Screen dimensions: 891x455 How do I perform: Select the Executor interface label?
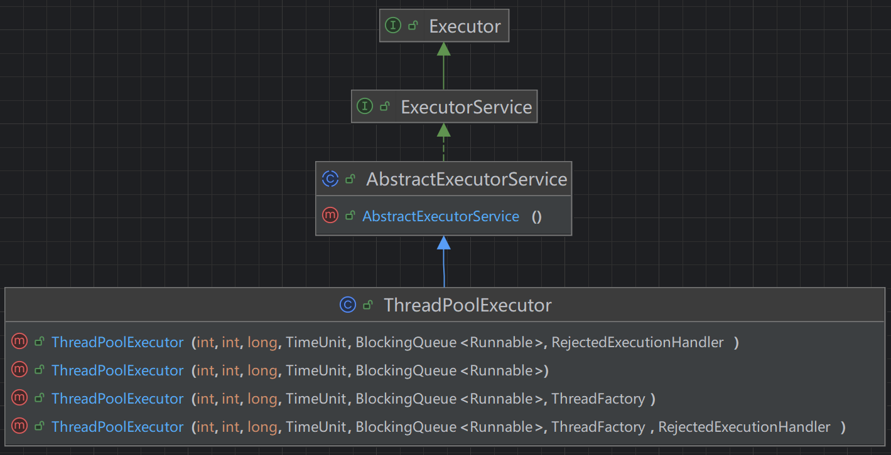click(465, 26)
